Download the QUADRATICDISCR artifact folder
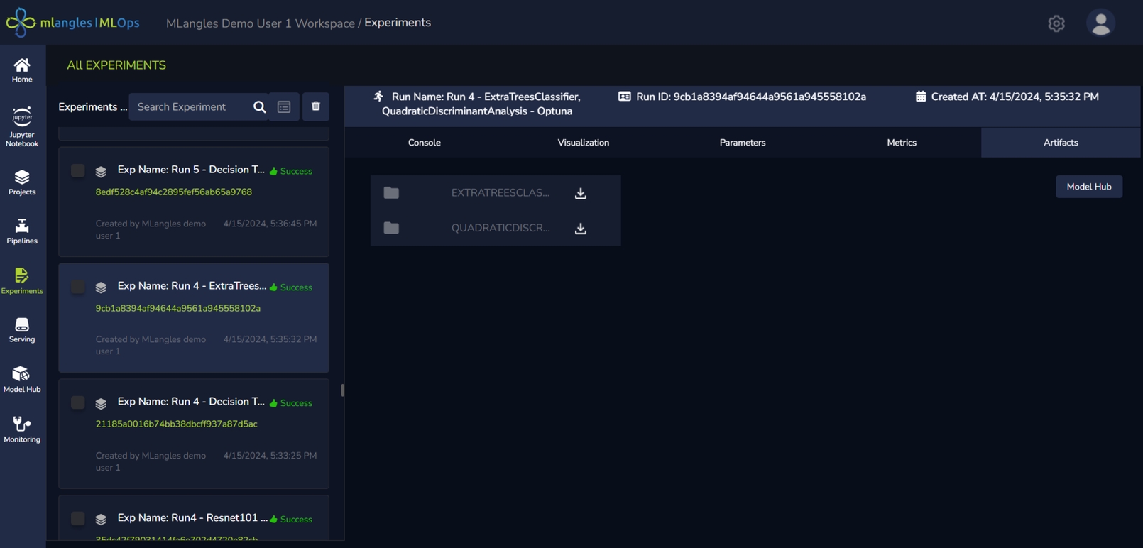 (x=580, y=229)
